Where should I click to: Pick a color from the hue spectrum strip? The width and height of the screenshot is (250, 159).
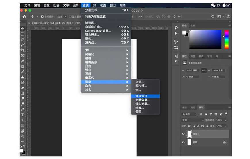[x=226, y=39]
